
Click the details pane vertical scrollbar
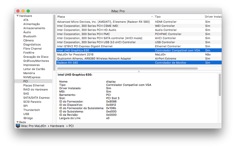coord(220,85)
